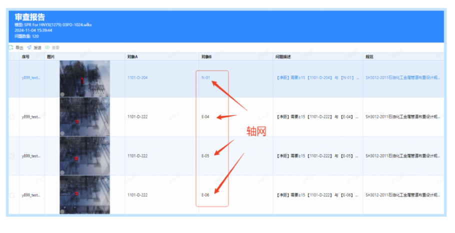Click the SH3012-2011 specification in E-05 row

point(403,156)
